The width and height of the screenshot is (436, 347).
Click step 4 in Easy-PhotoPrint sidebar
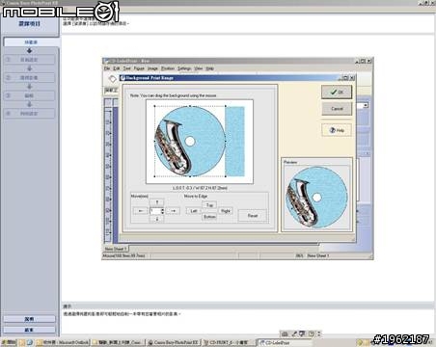29,114
